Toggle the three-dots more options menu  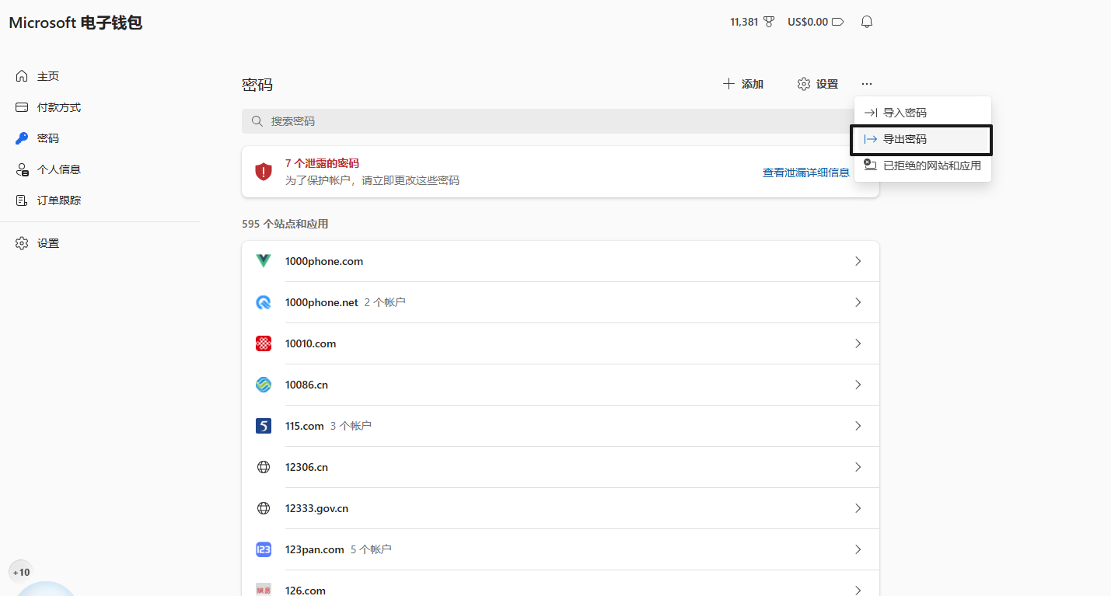coord(867,84)
